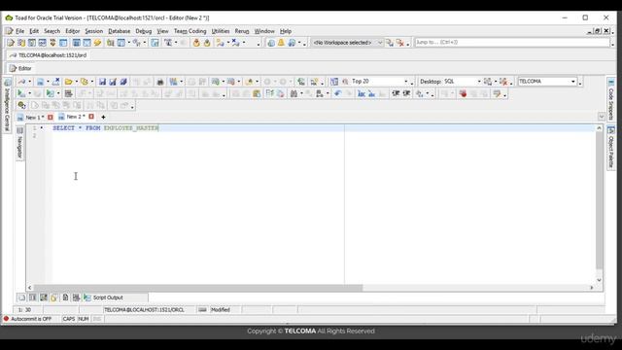Click the debug compile icon in third toolbar row

[x=21, y=105]
